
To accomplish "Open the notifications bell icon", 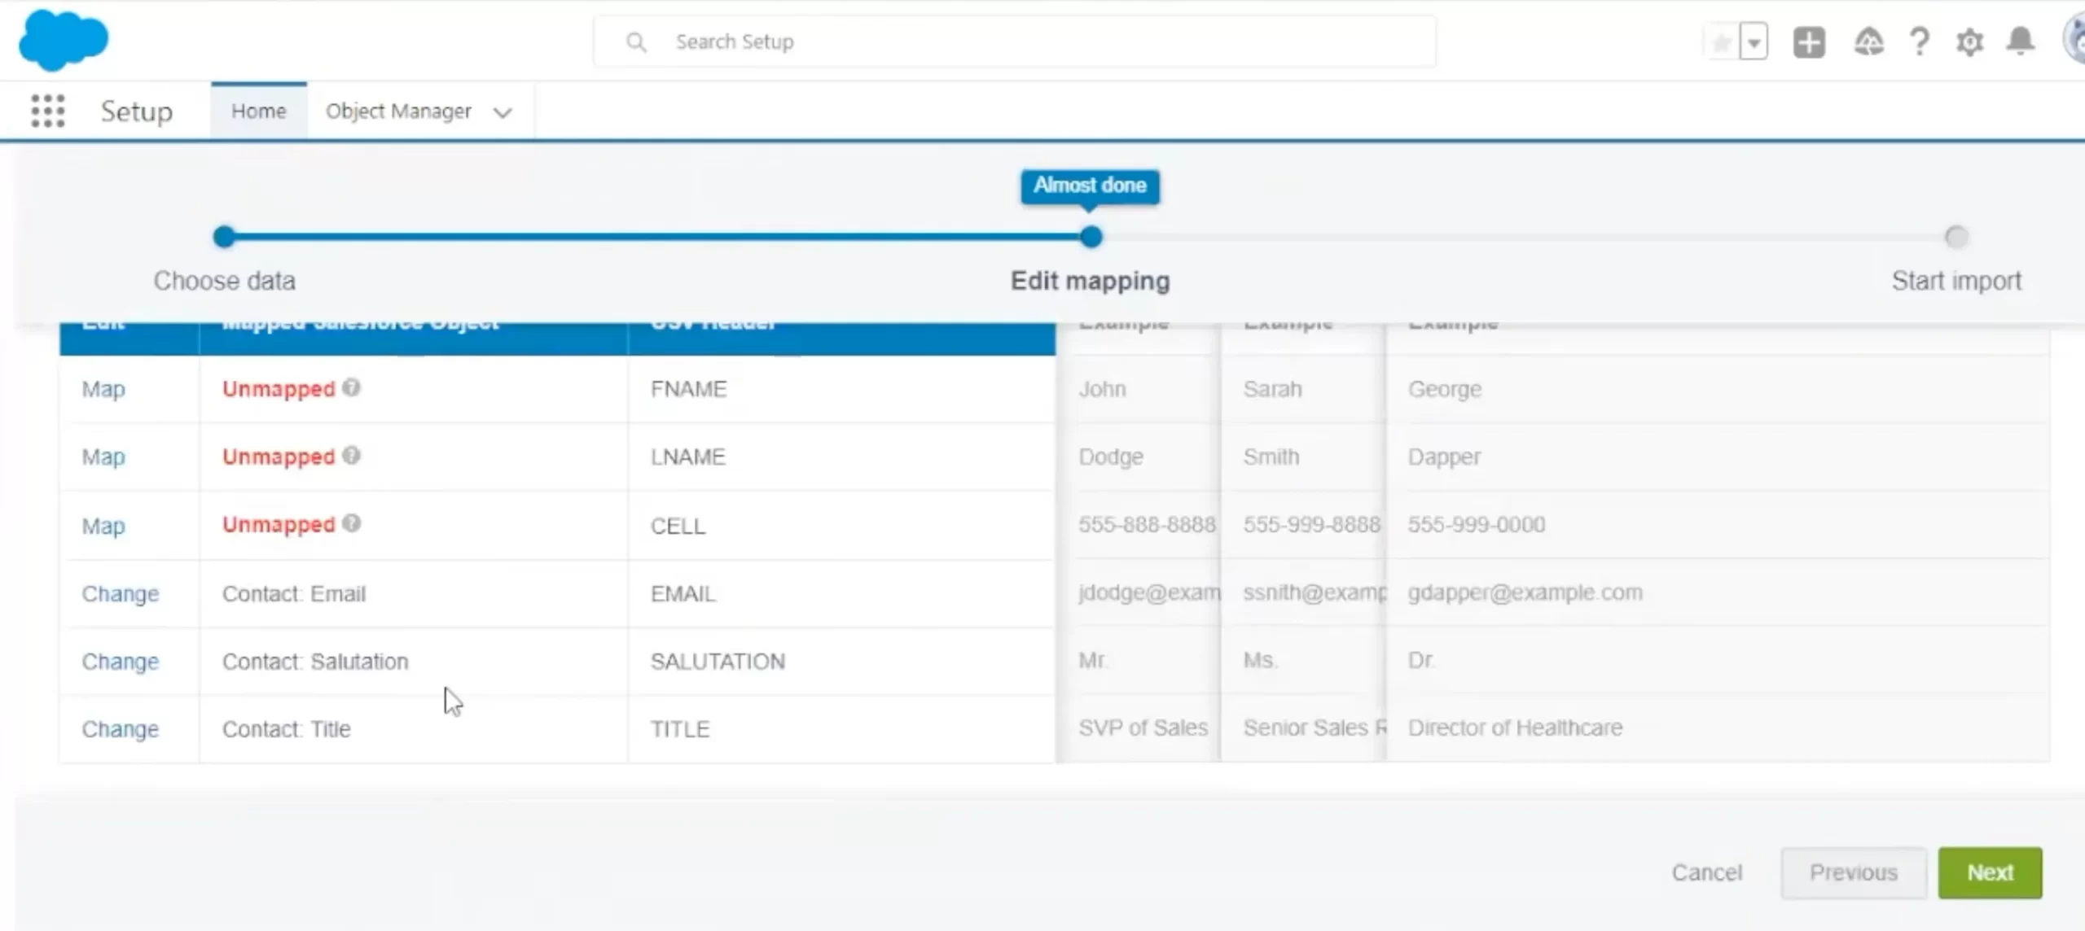I will click(2021, 41).
